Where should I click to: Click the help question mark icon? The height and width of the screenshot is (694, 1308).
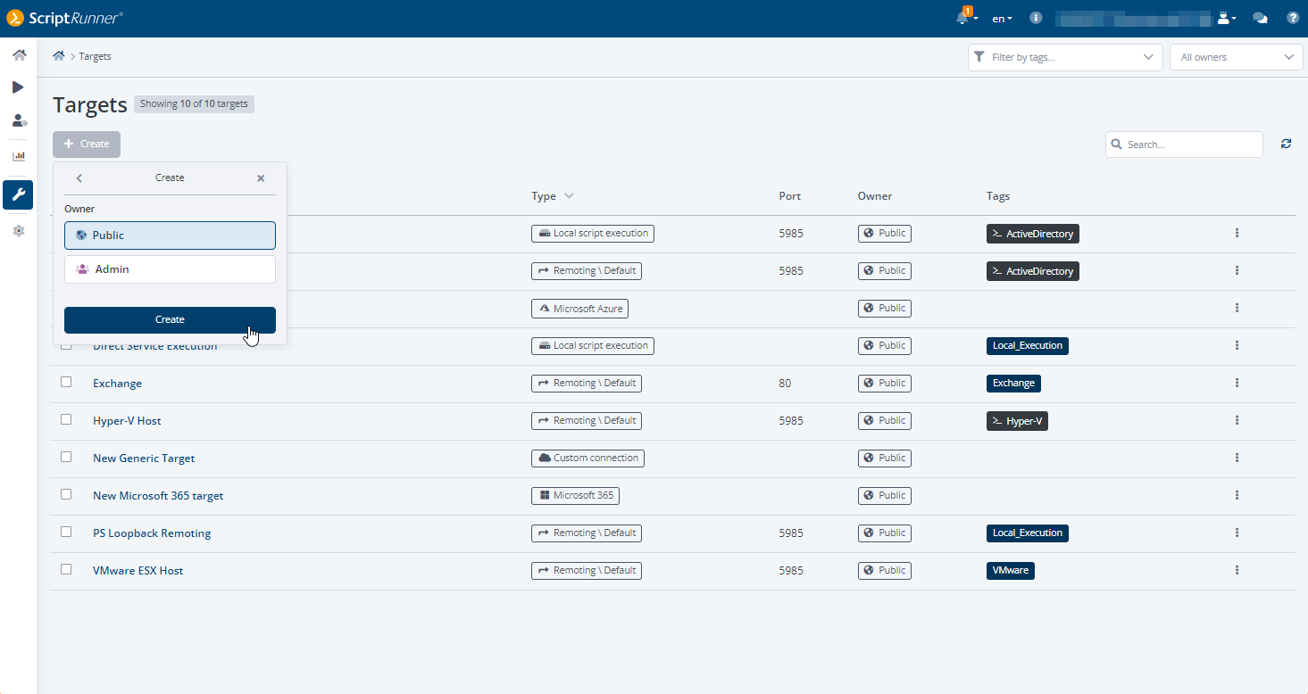[1292, 18]
